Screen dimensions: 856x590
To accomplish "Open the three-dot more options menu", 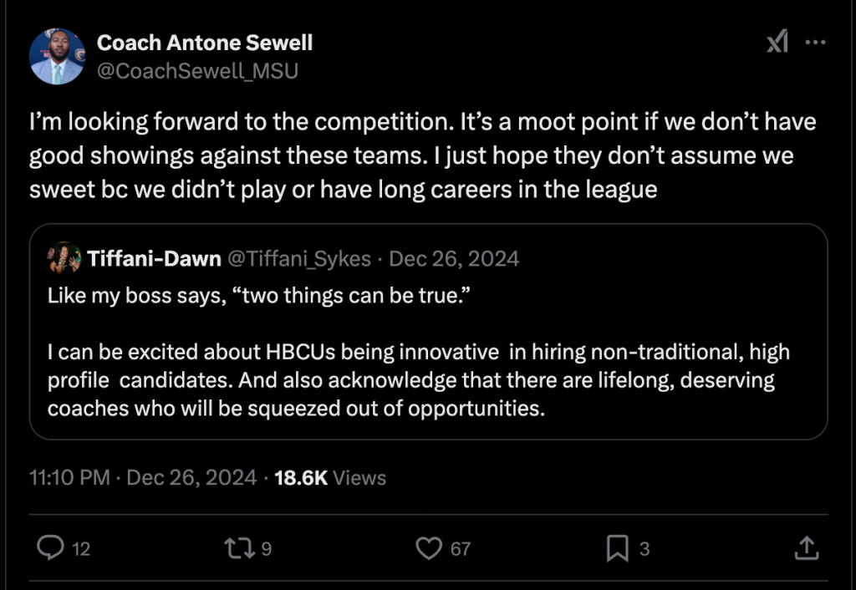I will 815,43.
